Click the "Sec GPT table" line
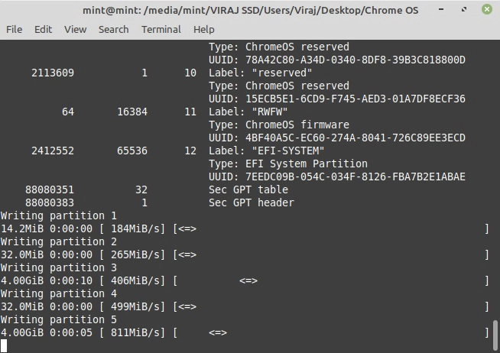500x353 pixels. coord(248,189)
